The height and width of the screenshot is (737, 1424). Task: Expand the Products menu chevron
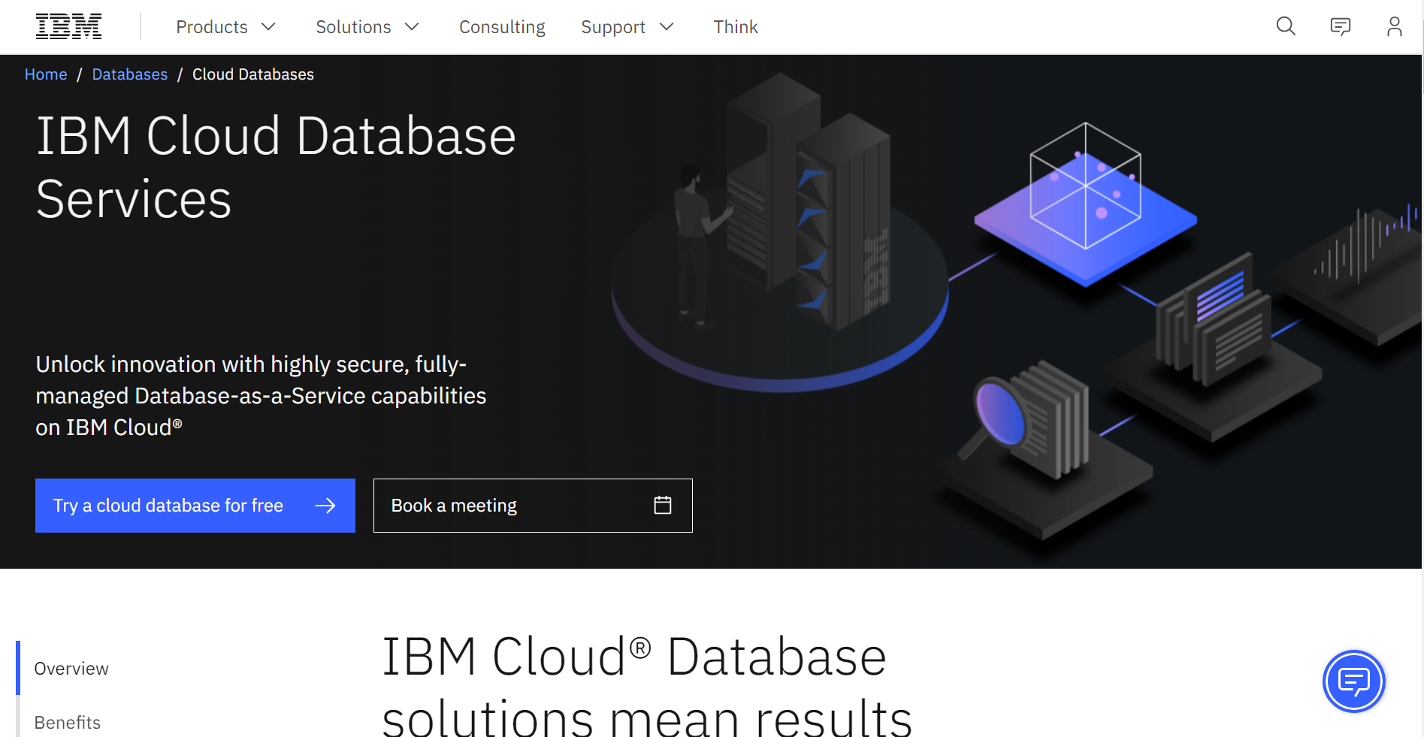click(268, 27)
